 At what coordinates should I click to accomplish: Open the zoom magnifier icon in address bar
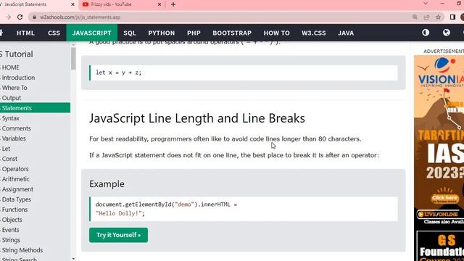click(x=415, y=17)
